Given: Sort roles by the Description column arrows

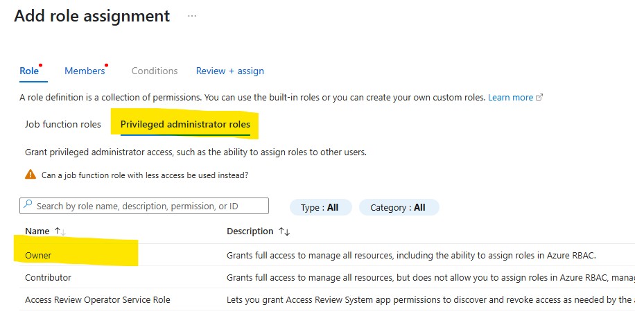Looking at the screenshot, I should pyautogui.click(x=284, y=232).
